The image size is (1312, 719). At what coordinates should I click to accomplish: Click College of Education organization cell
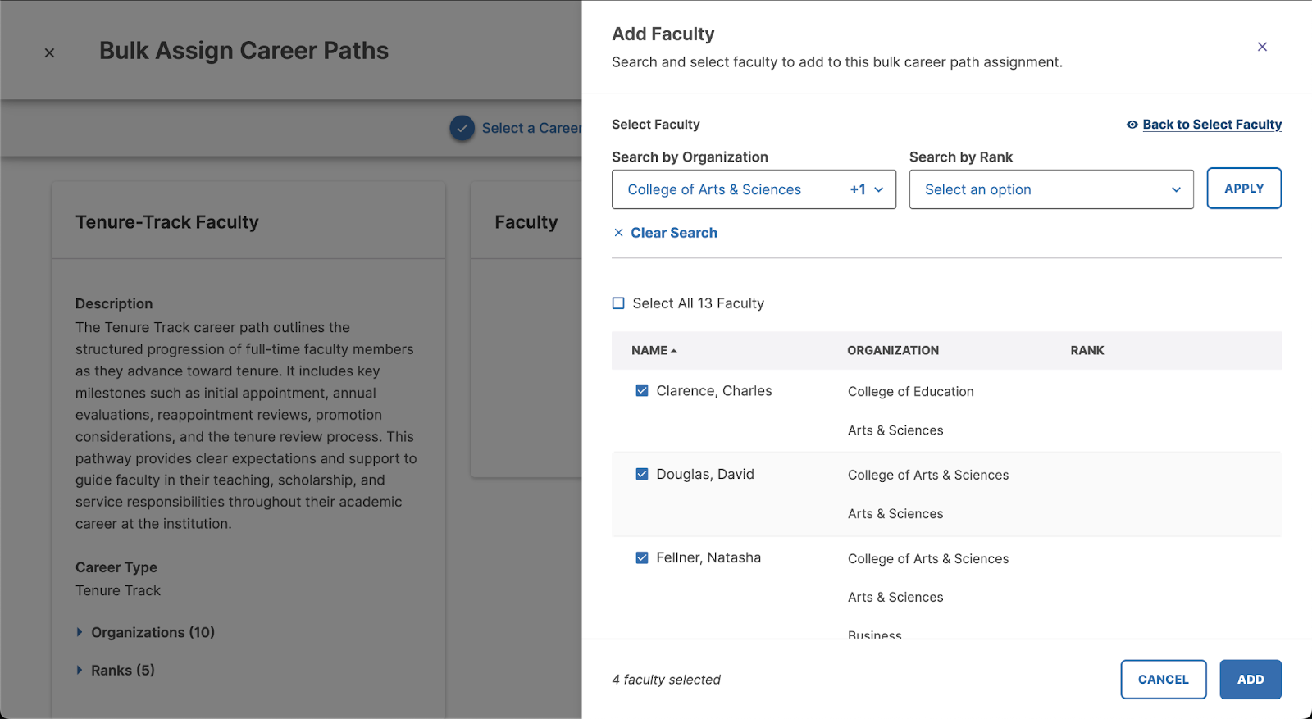click(x=911, y=392)
